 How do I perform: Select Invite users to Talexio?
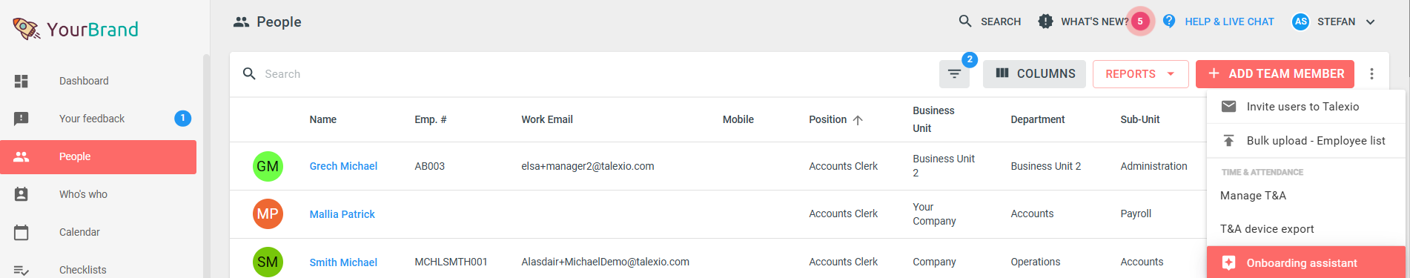coord(1306,107)
